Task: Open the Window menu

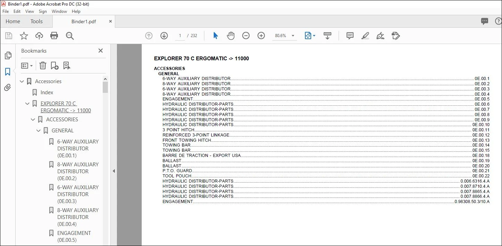Action: click(59, 11)
